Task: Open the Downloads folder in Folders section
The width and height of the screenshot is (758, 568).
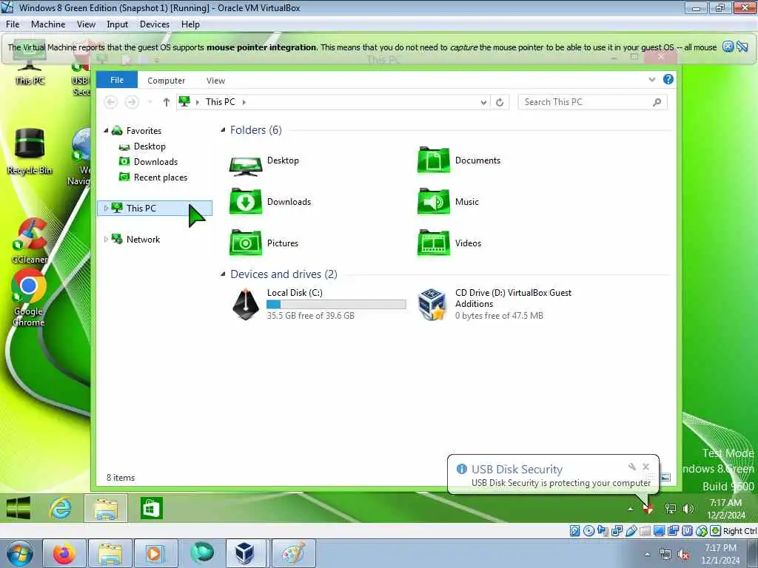Action: (246, 201)
